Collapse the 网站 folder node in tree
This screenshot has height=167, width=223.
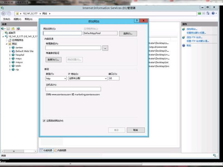coord(6,44)
